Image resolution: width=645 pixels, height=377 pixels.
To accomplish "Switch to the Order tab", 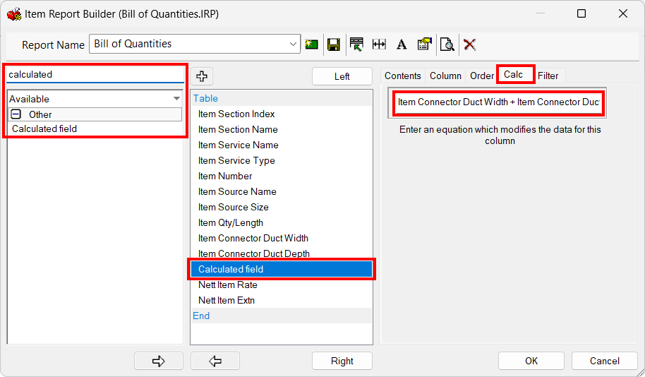I will [482, 76].
